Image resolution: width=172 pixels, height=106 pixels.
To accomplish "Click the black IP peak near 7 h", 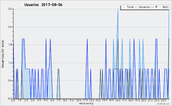I will (x=58, y=69).
